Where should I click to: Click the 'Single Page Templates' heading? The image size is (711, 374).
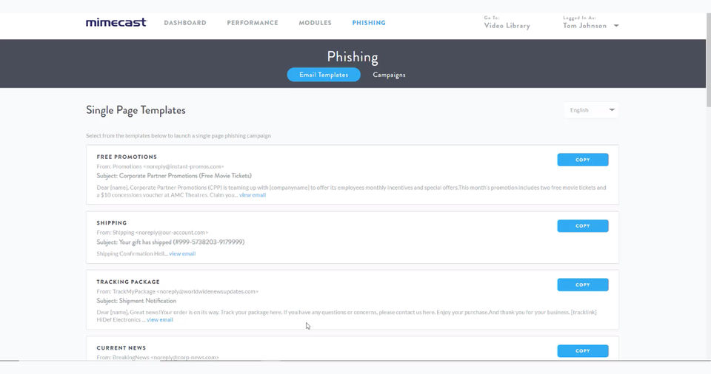coord(136,110)
